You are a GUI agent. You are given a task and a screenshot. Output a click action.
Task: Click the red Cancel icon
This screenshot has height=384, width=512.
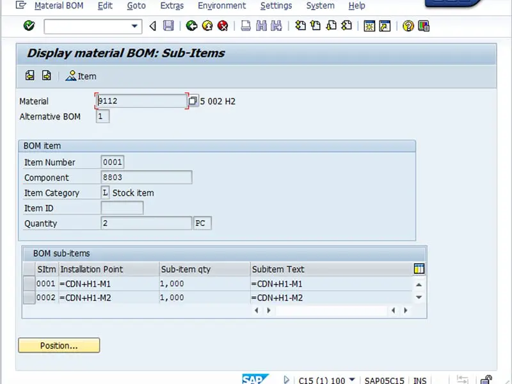point(221,26)
